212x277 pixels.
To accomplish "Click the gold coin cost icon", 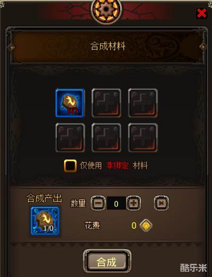I will pos(146,226).
